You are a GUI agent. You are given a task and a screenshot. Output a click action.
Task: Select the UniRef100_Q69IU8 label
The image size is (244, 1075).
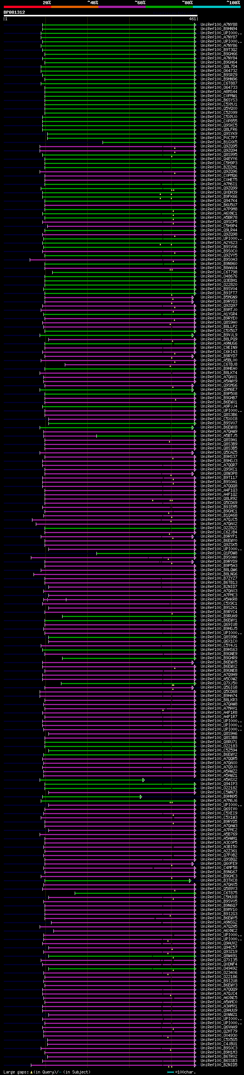(218, 624)
